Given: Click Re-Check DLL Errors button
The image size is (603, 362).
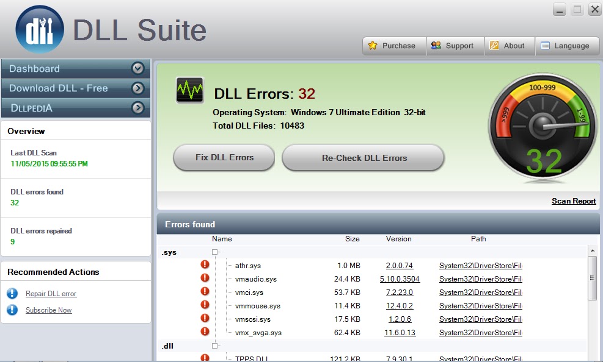Looking at the screenshot, I should click(364, 158).
